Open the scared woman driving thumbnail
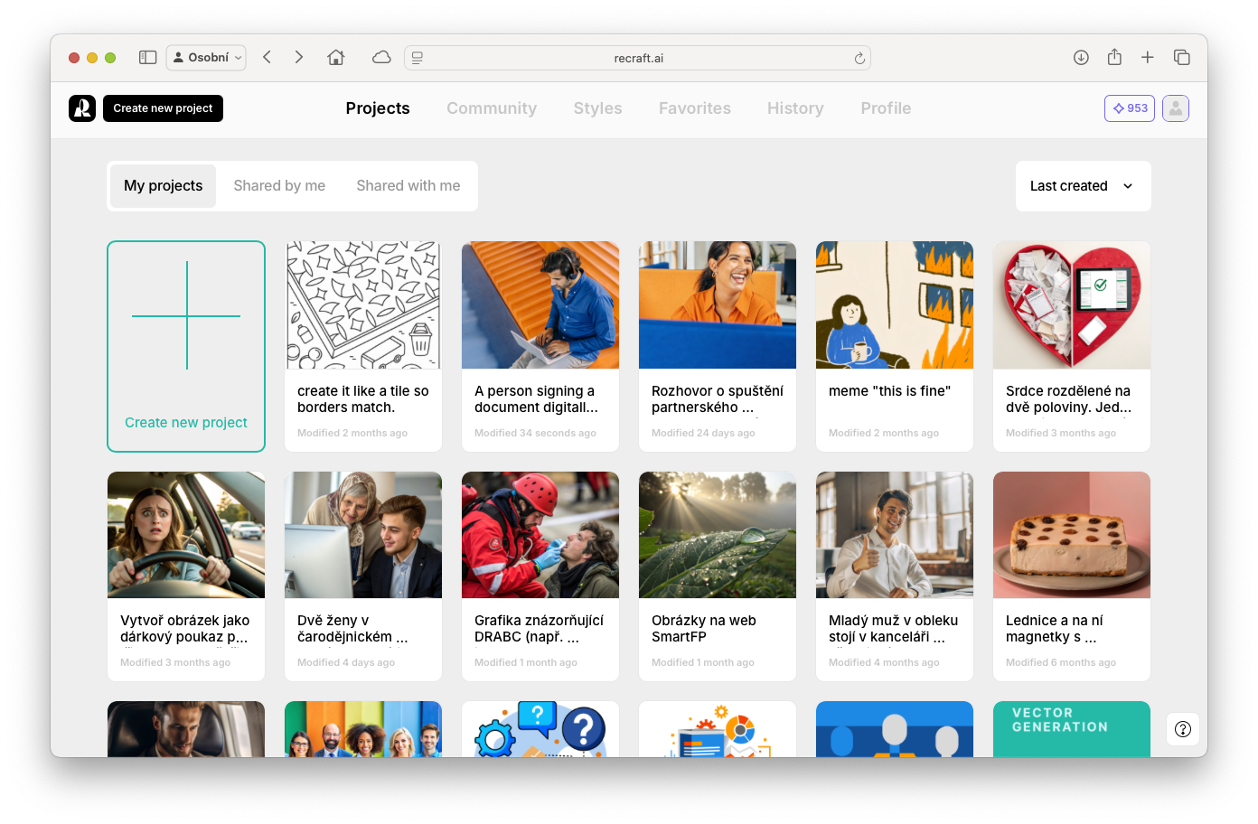 [186, 535]
